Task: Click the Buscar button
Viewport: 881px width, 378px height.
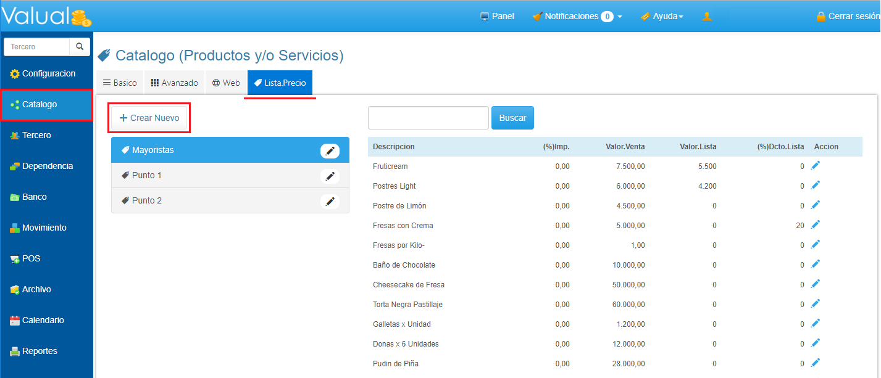Action: (x=512, y=118)
